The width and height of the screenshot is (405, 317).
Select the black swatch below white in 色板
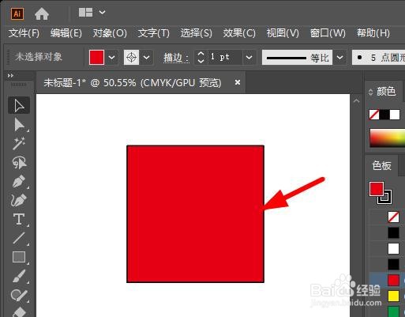coord(393,264)
